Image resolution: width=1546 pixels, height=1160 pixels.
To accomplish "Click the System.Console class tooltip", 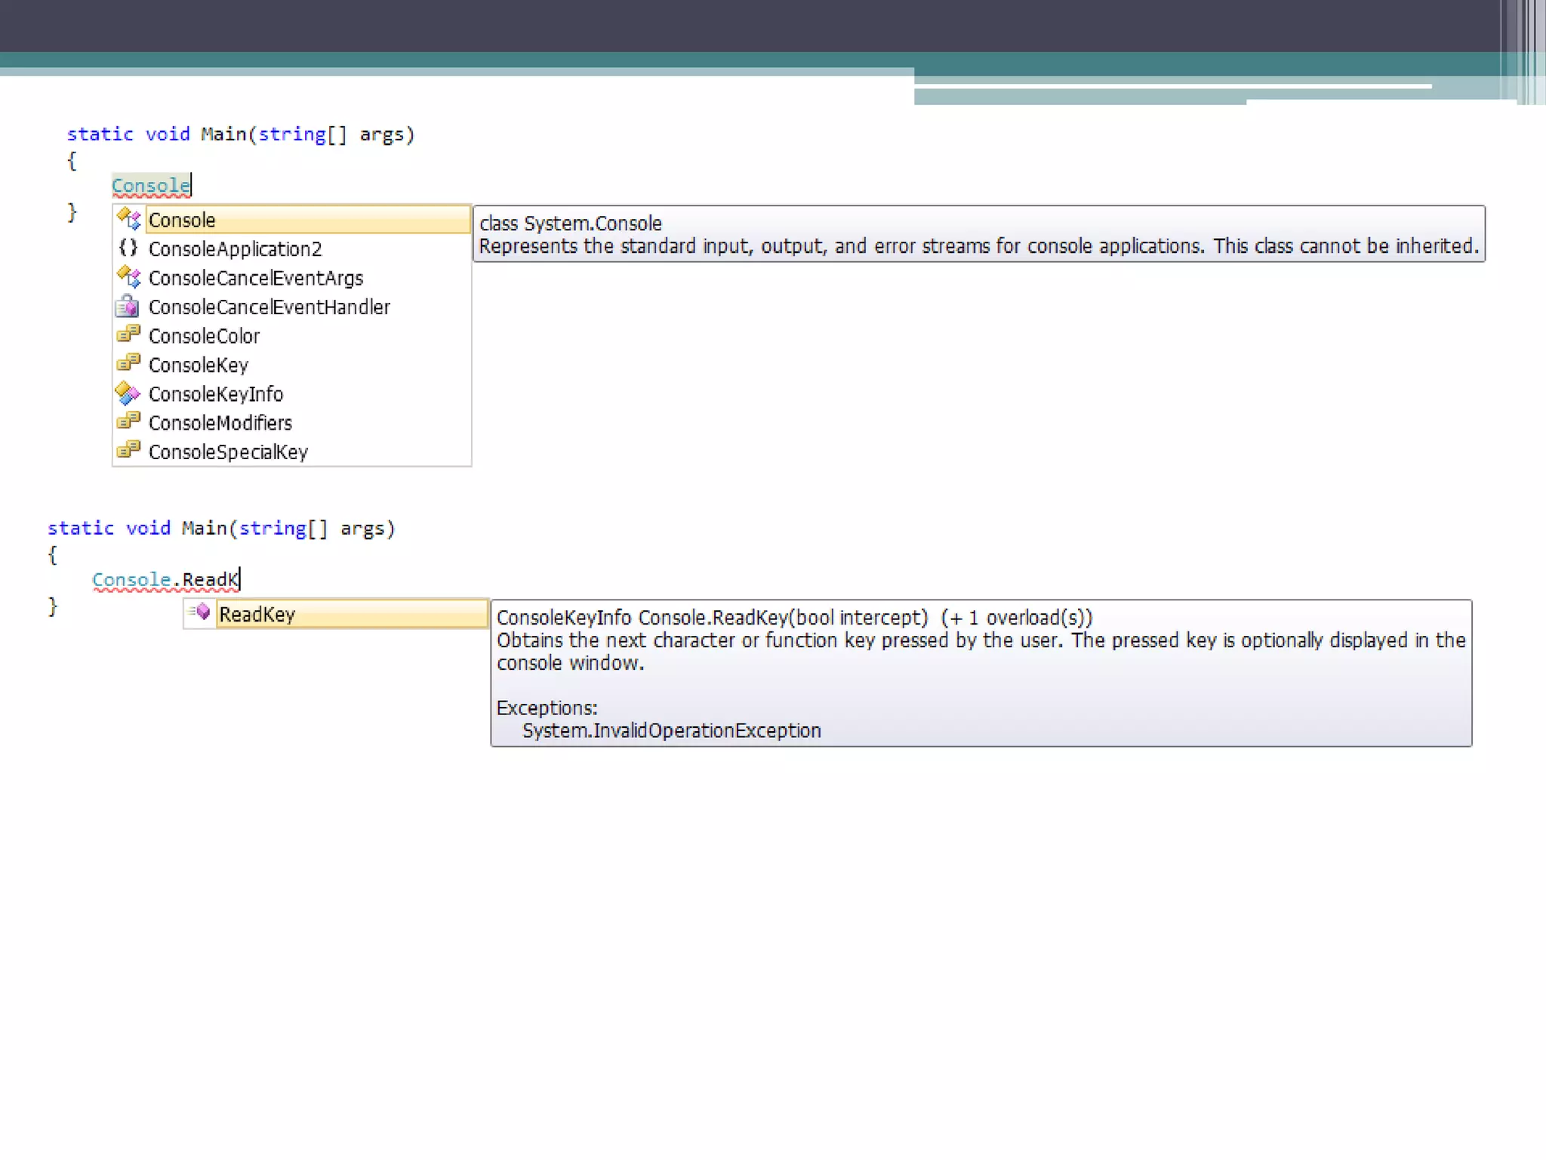I will tap(978, 234).
